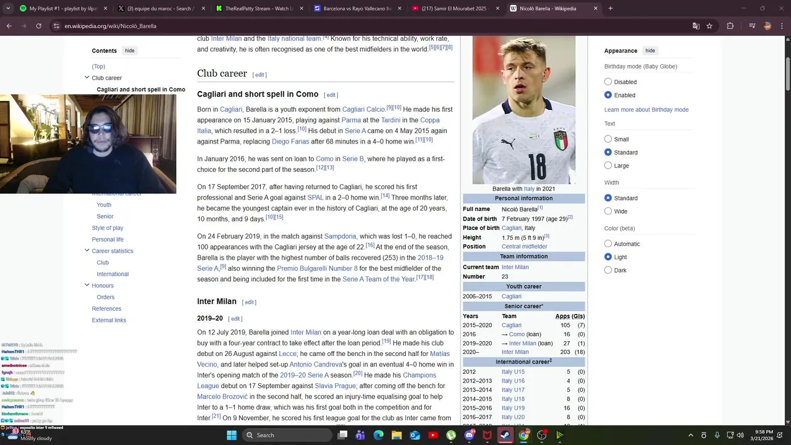The height and width of the screenshot is (445, 791).
Task: Open the tab search dropdown arrow
Action: [8, 9]
